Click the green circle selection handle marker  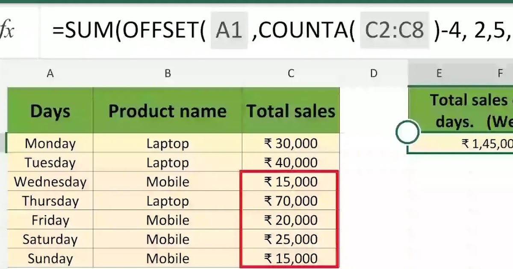pos(407,132)
